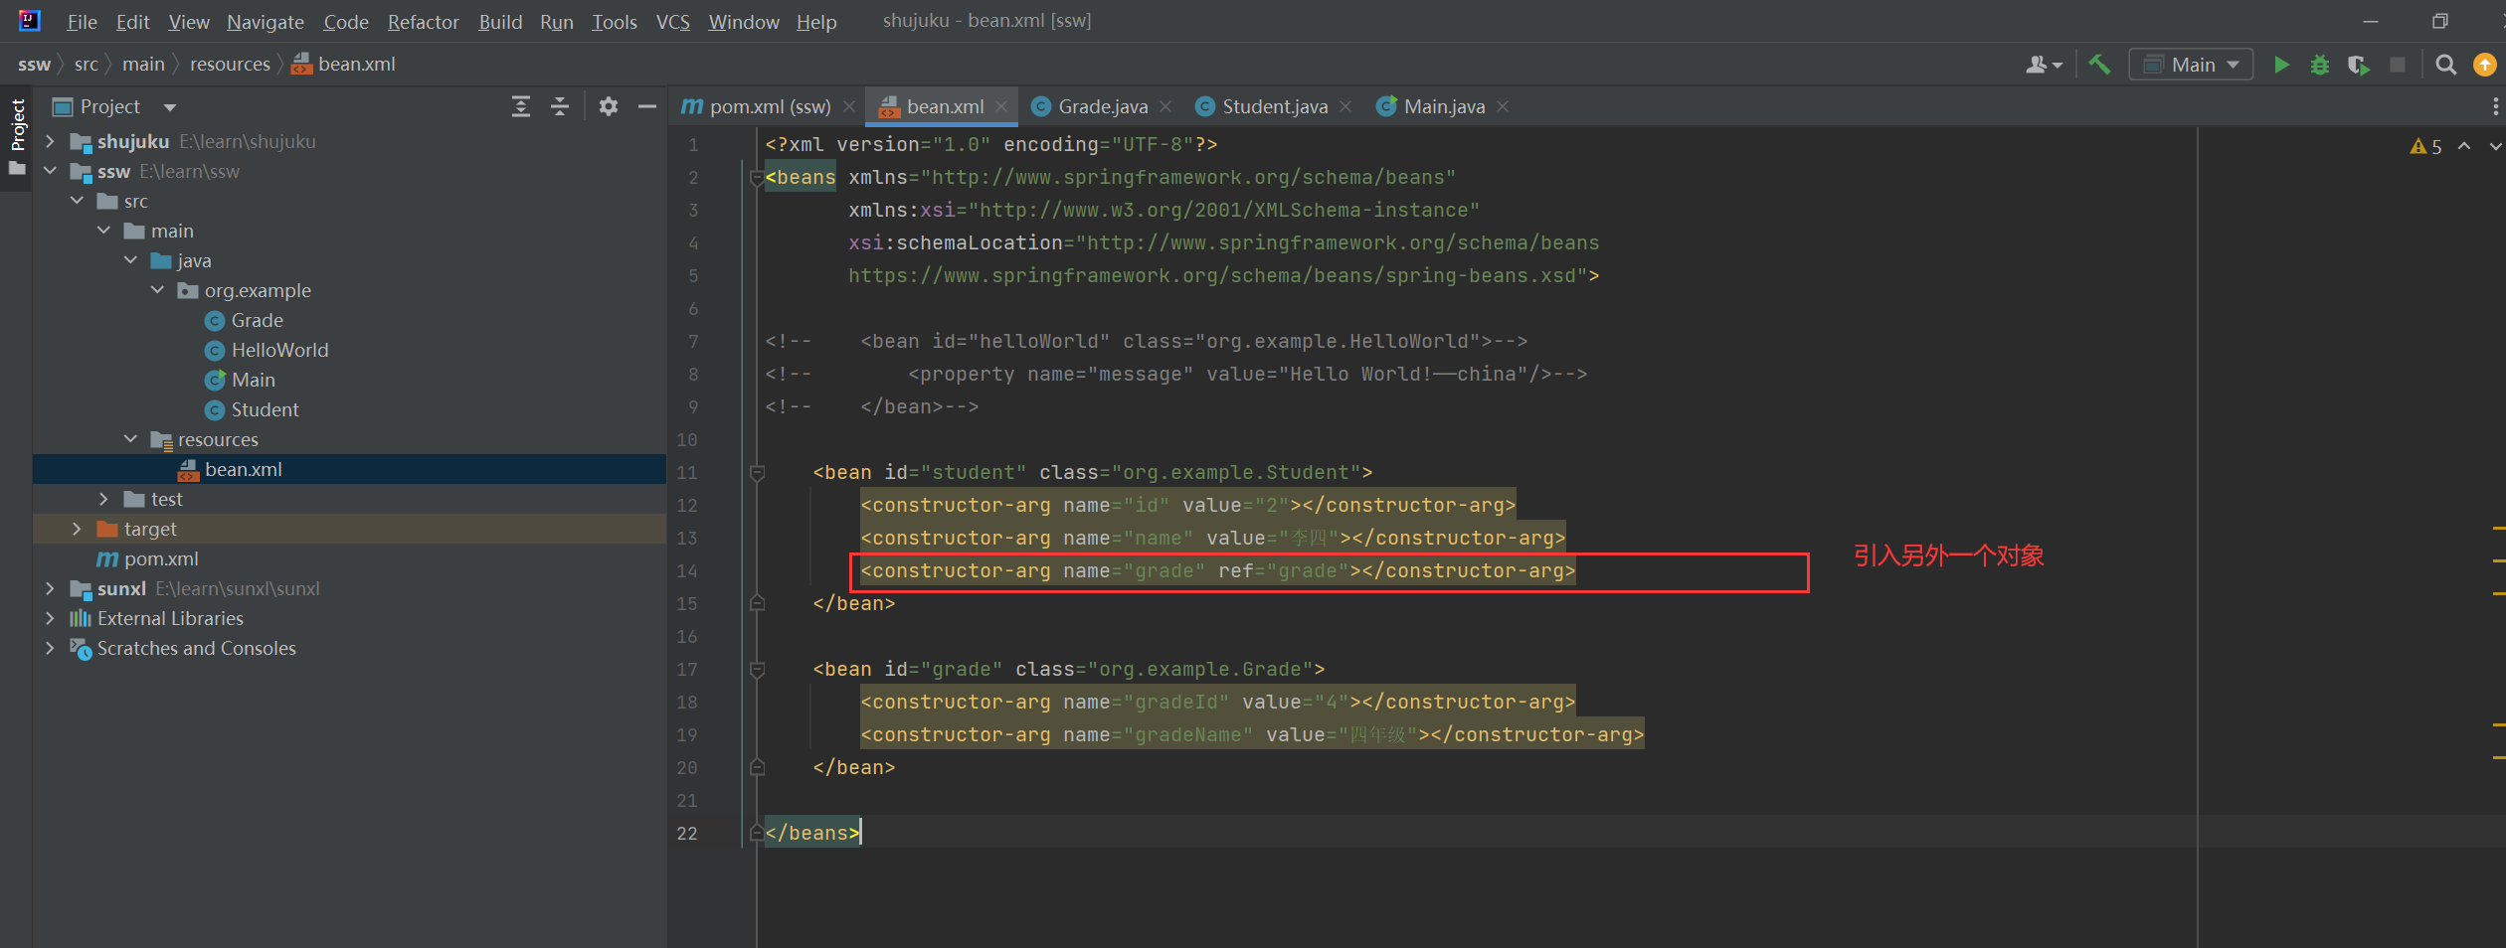Expand the sunxl project node
The height and width of the screenshot is (948, 2506).
click(x=50, y=588)
